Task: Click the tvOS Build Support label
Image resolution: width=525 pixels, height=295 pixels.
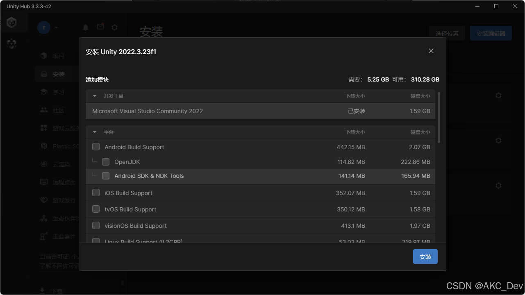Action: [130, 209]
